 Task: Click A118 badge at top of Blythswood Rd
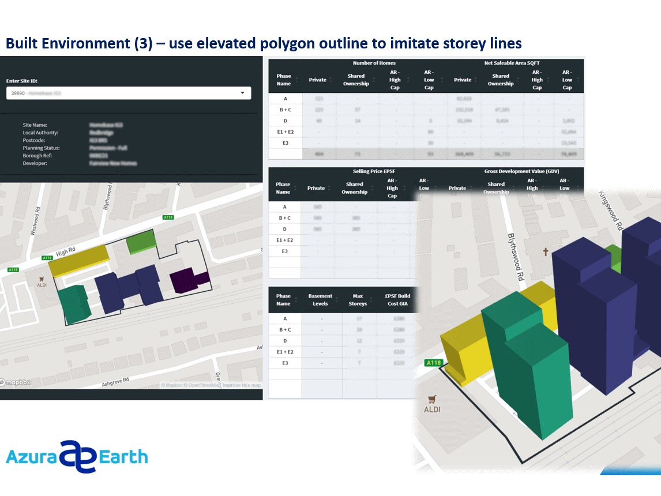(168, 217)
